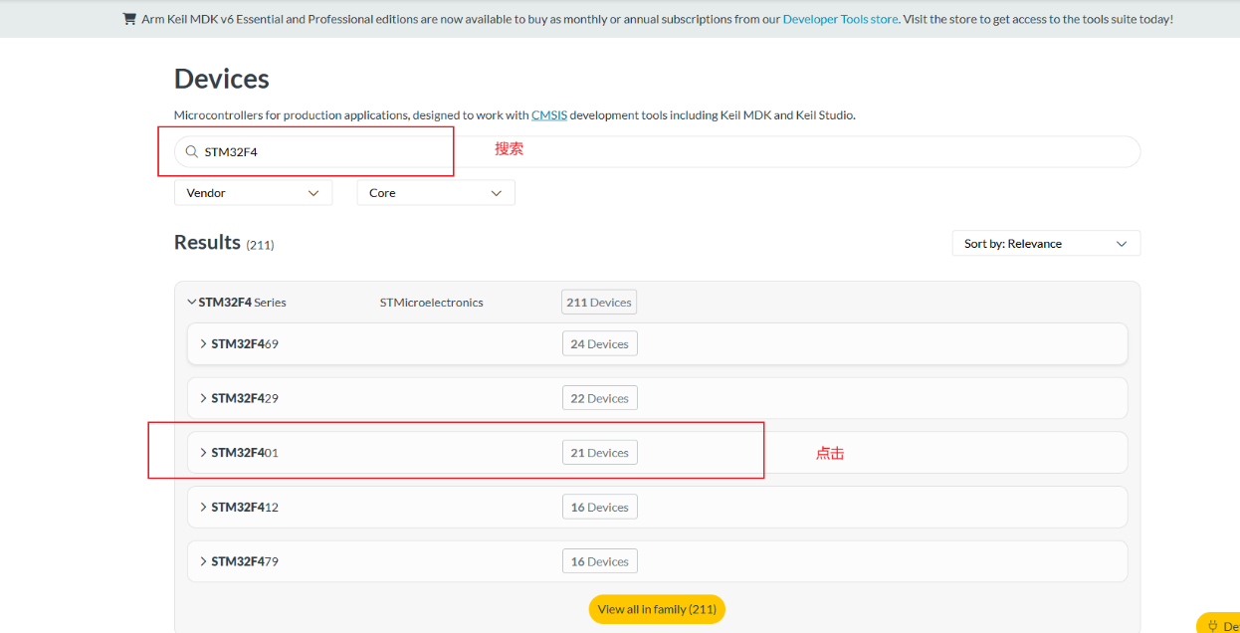Open the Sort by Relevance dropdown
The width and height of the screenshot is (1240, 633).
point(1046,244)
